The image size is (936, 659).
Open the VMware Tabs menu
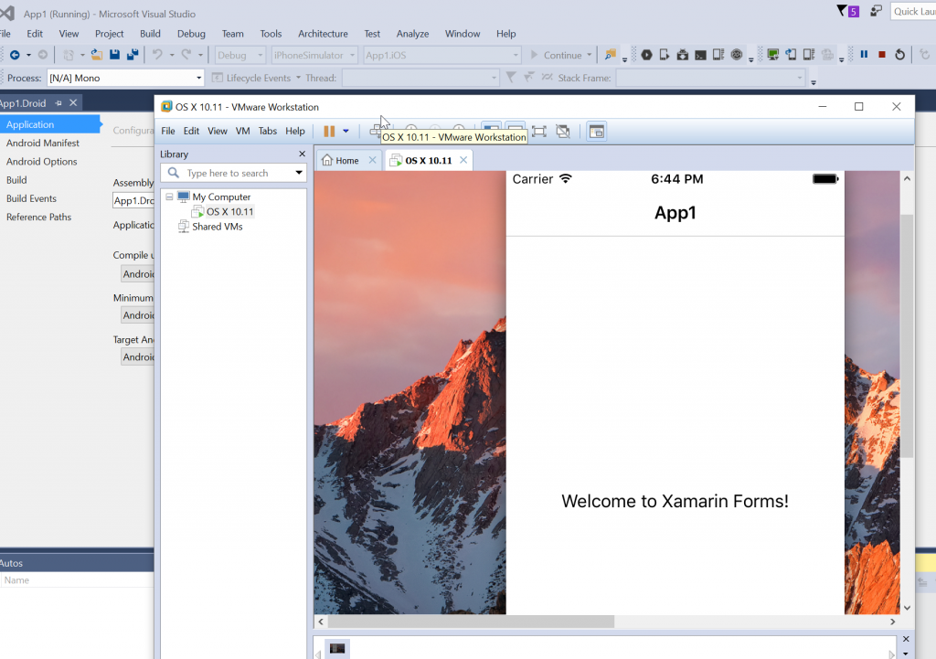(x=268, y=131)
